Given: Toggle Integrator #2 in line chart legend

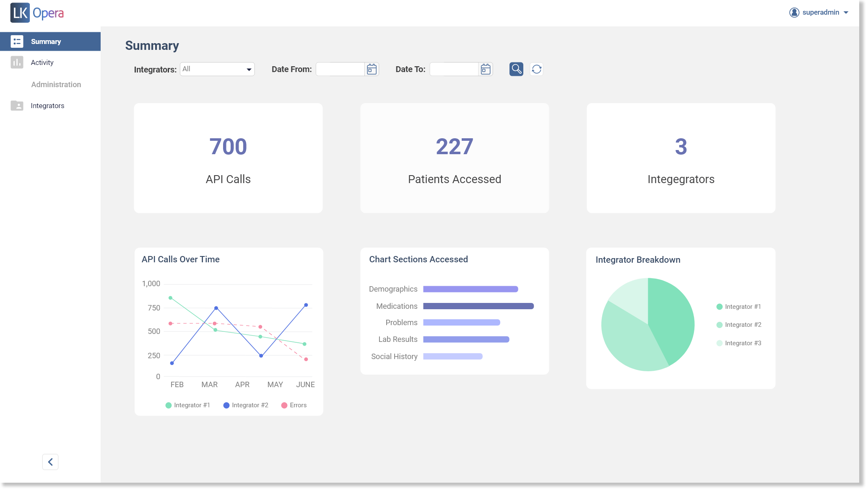Looking at the screenshot, I should [x=246, y=405].
